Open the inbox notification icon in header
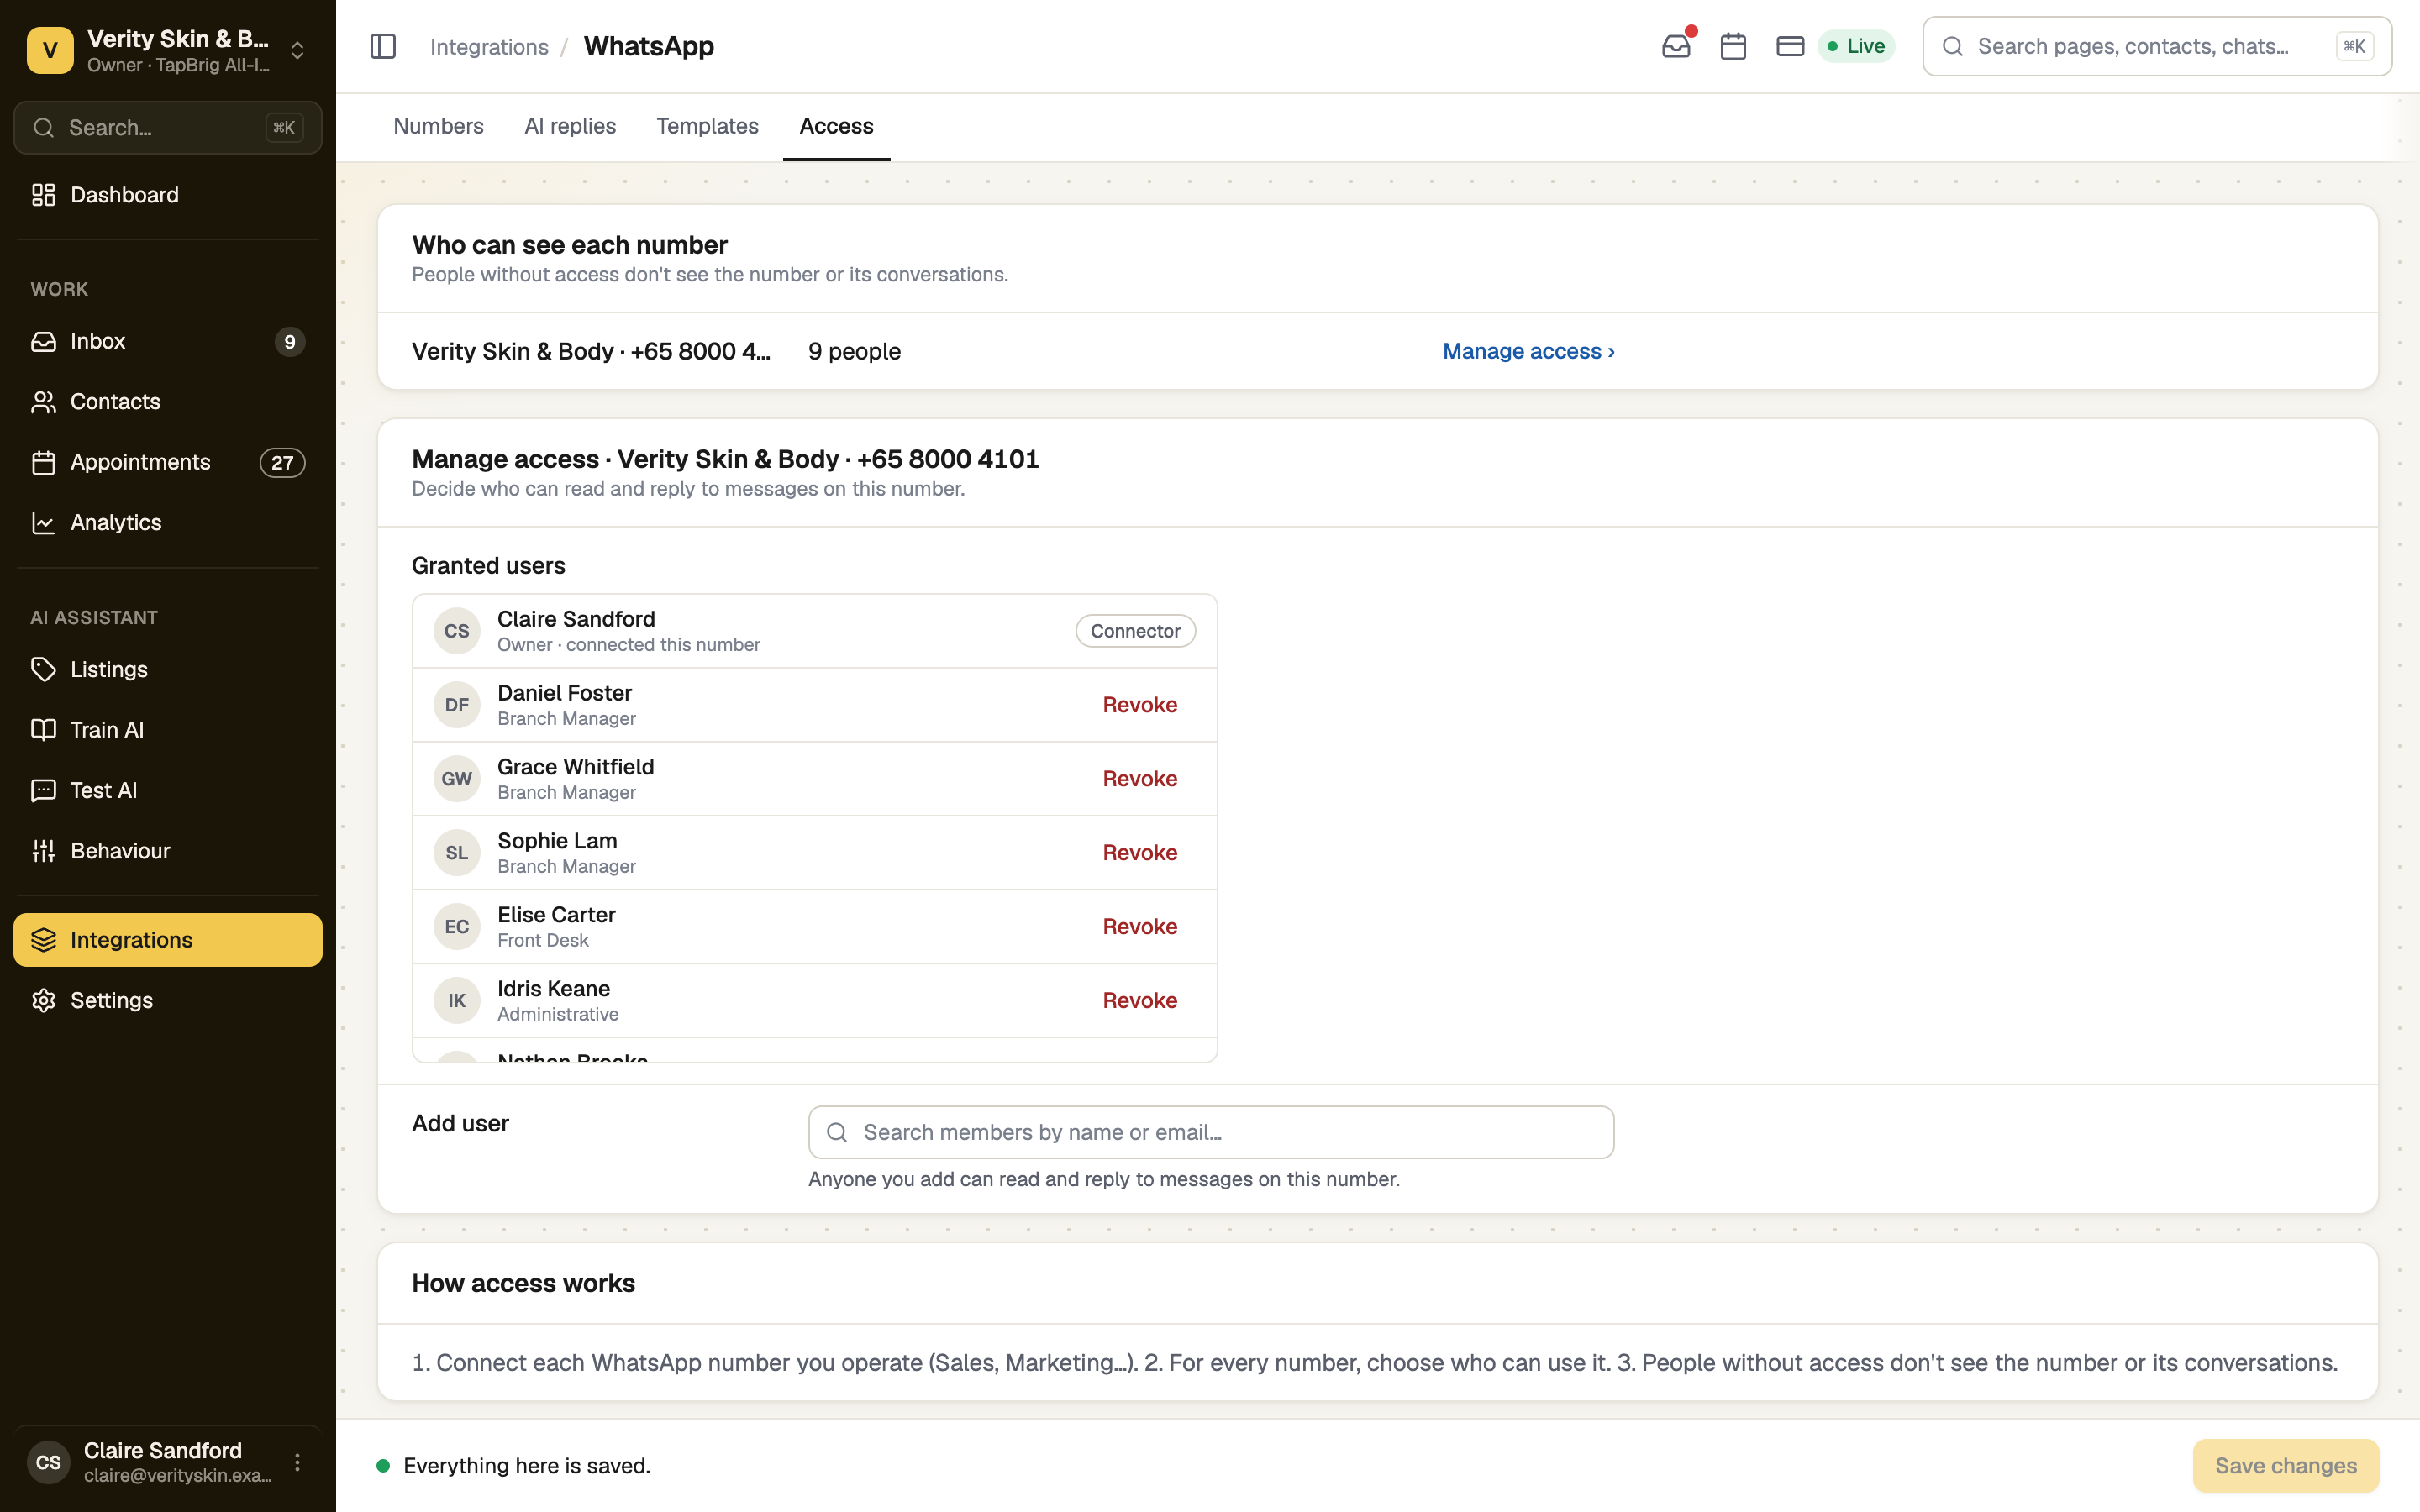Viewport: 2420px width, 1512px height. (x=1677, y=46)
